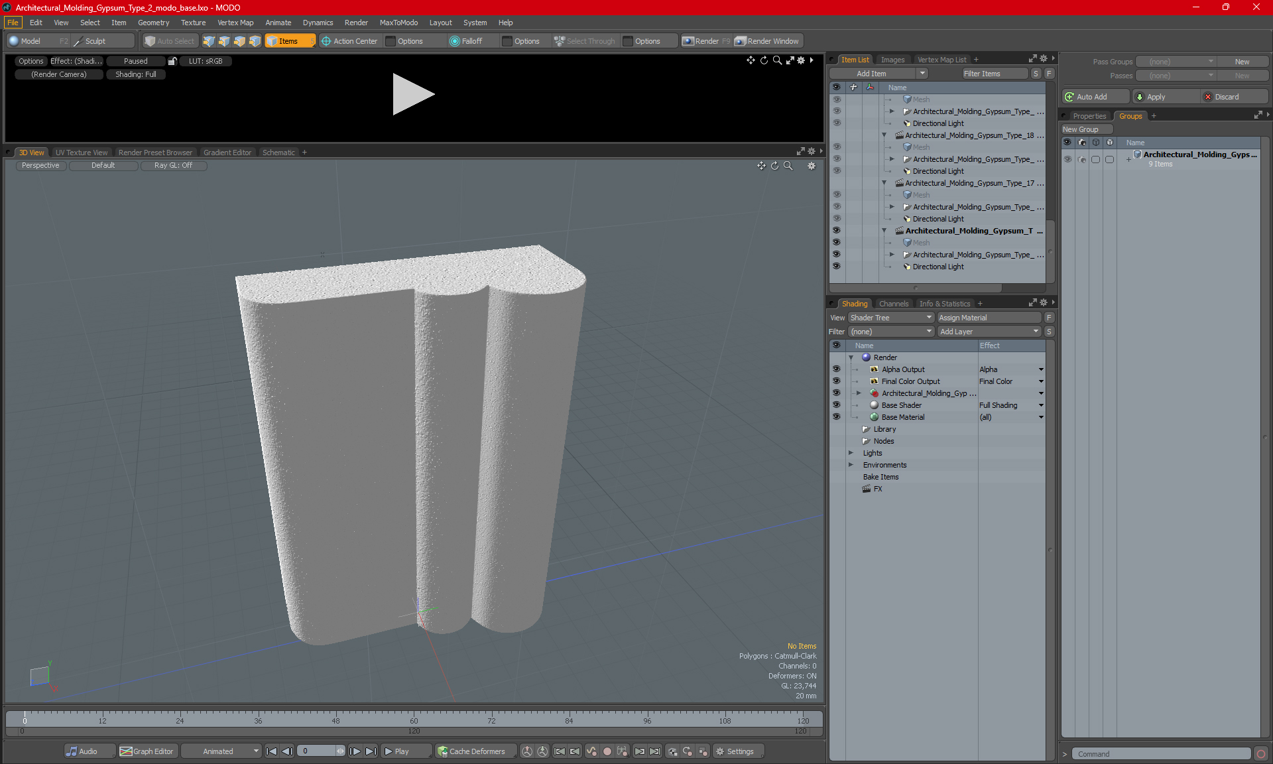Screen dimensions: 1273x764
Task: Click New Group button
Action: click(x=1086, y=129)
